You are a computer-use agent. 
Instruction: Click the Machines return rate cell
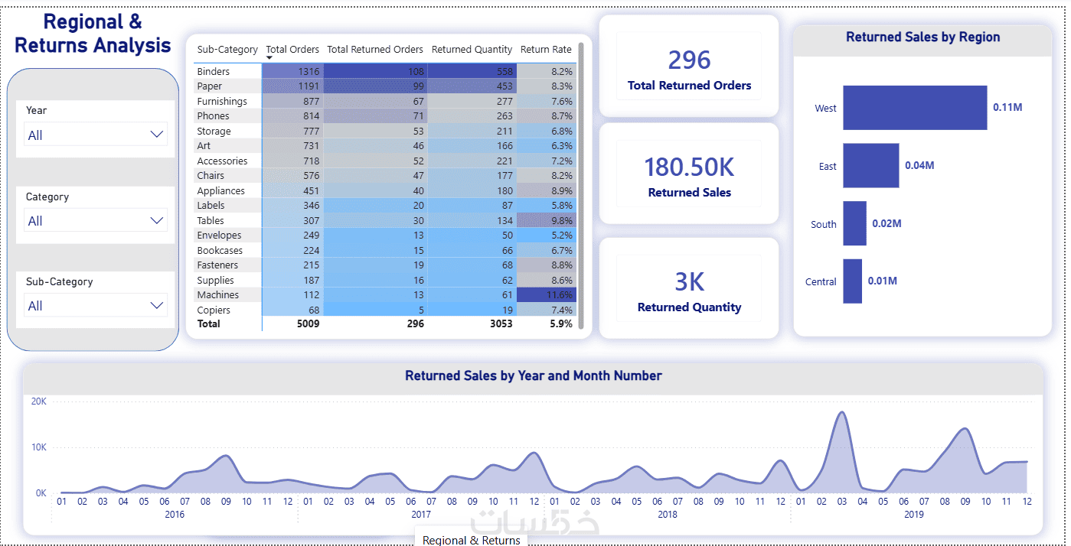(545, 294)
